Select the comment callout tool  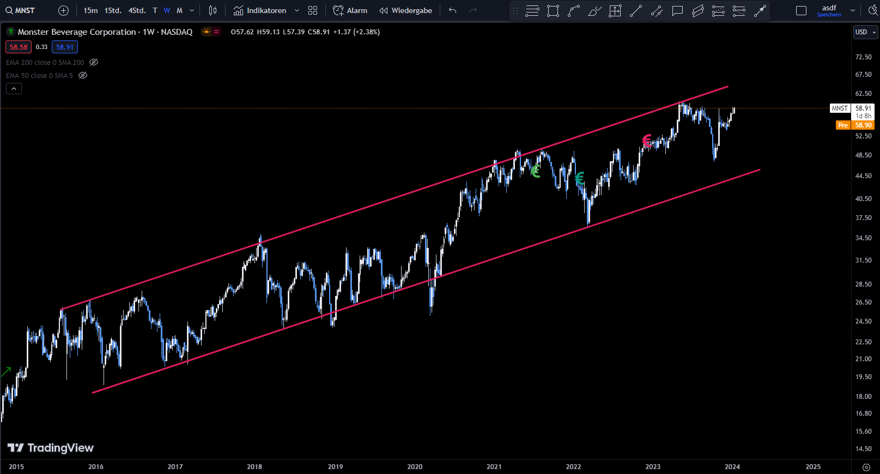pyautogui.click(x=677, y=11)
